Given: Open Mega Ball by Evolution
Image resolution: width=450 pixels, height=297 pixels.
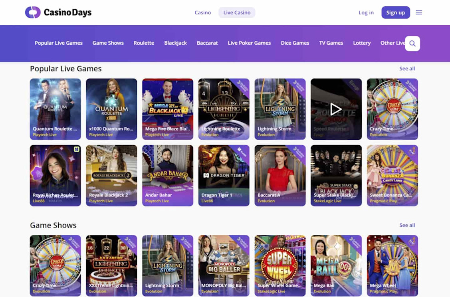Looking at the screenshot, I should 336,266.
